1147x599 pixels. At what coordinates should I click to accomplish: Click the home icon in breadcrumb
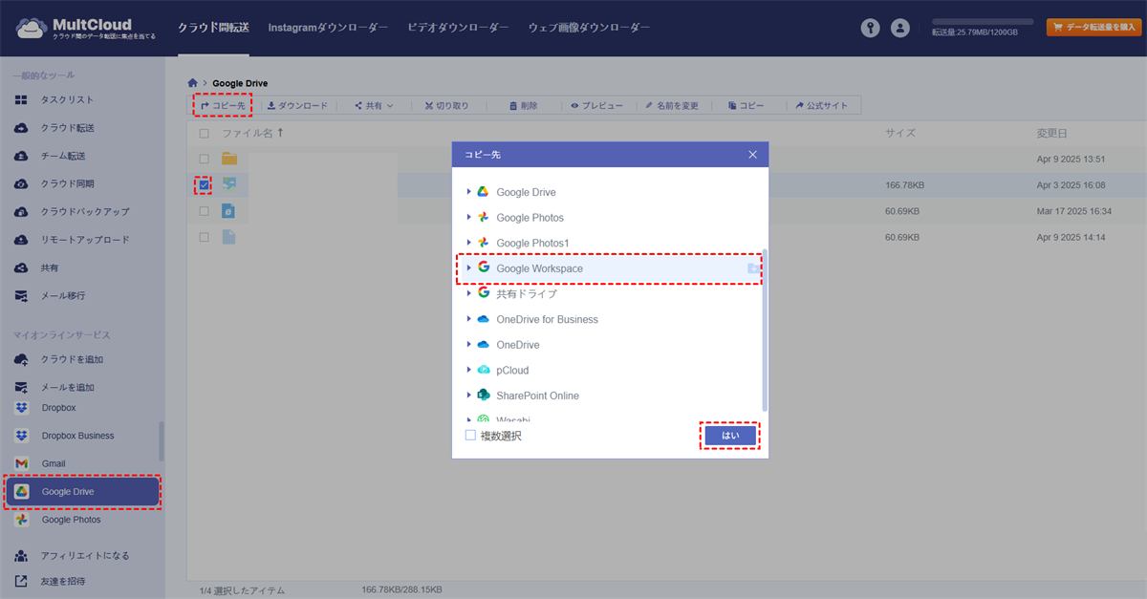point(193,83)
